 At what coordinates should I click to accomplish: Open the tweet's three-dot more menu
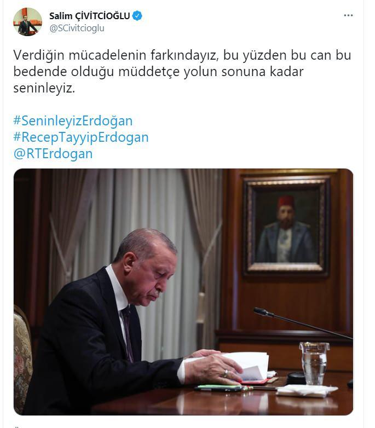pos(348,15)
